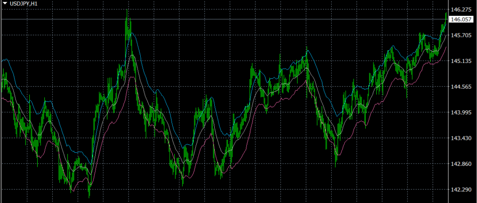Click the 142.290 price scale value
Image resolution: width=477 pixels, height=203 pixels.
click(461, 189)
